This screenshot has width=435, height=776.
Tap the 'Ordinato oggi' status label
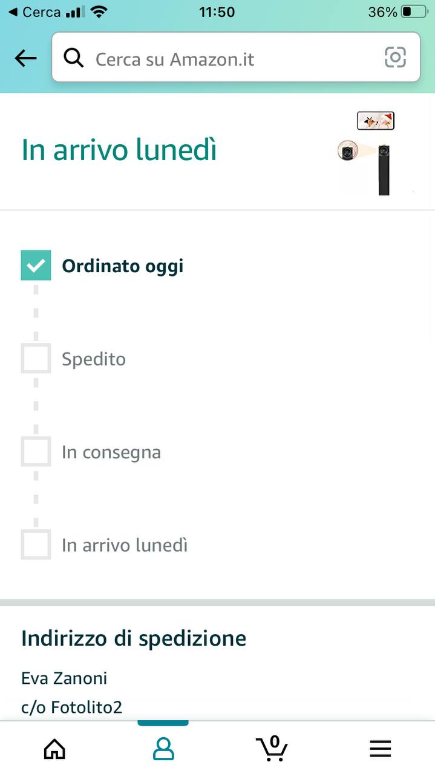(x=122, y=266)
